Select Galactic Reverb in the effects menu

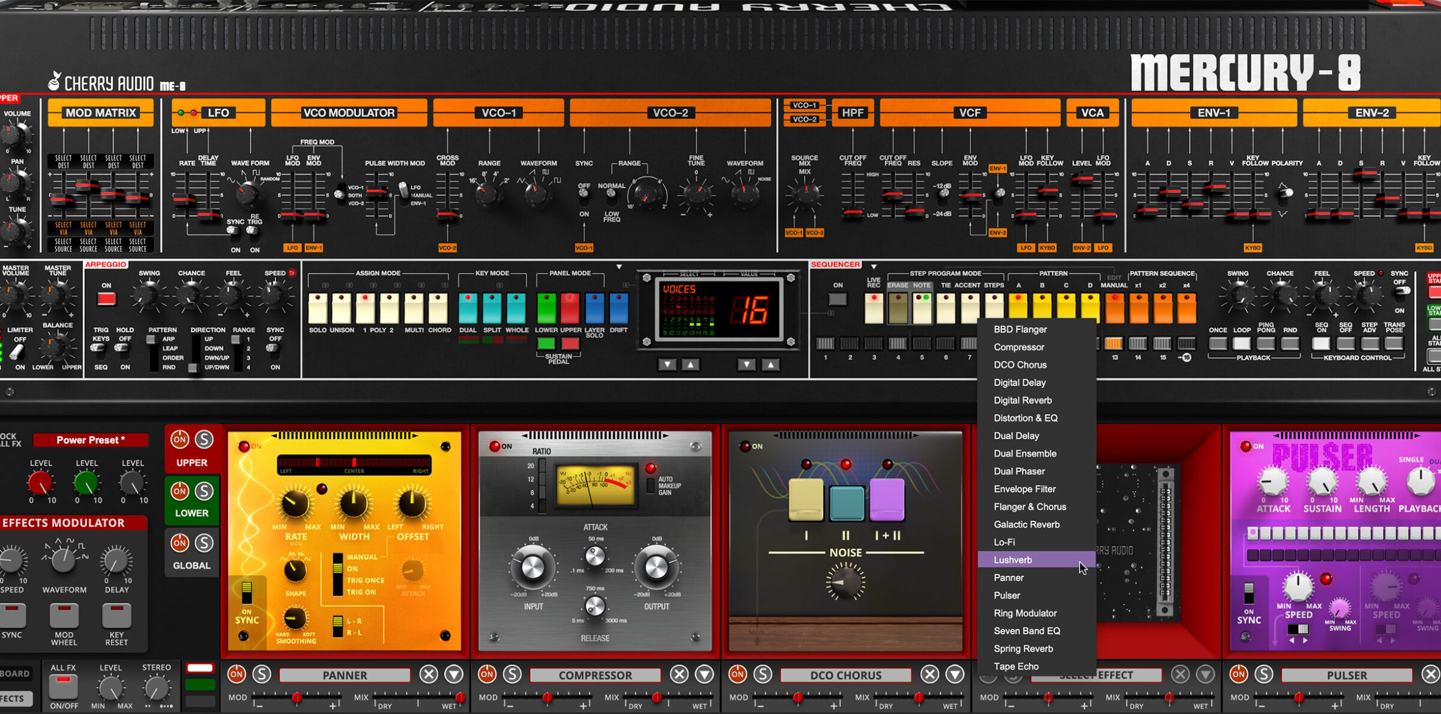(x=1026, y=524)
